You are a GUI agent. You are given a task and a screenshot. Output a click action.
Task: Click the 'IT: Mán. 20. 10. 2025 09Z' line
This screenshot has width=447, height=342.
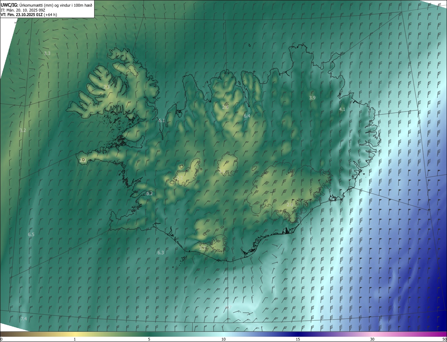(x=23, y=10)
